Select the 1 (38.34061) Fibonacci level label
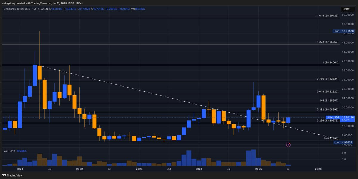 [x=331, y=63]
